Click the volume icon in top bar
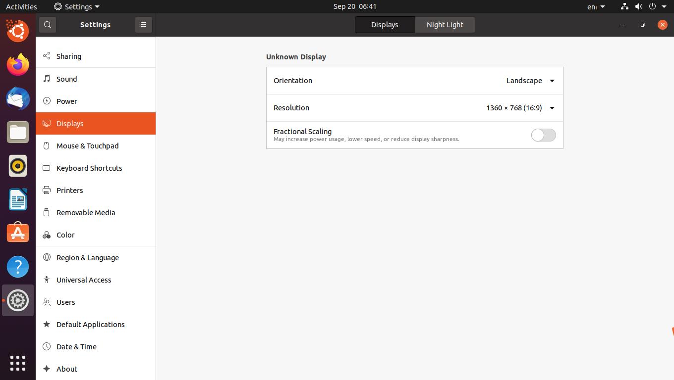The height and width of the screenshot is (380, 674). coord(639,6)
